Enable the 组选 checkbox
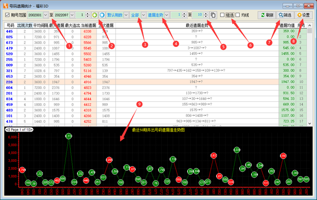 pyautogui.click(x=222, y=15)
